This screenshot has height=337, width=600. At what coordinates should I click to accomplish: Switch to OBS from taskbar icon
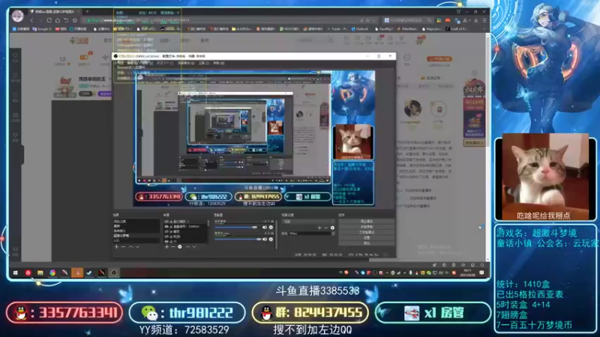click(x=114, y=273)
